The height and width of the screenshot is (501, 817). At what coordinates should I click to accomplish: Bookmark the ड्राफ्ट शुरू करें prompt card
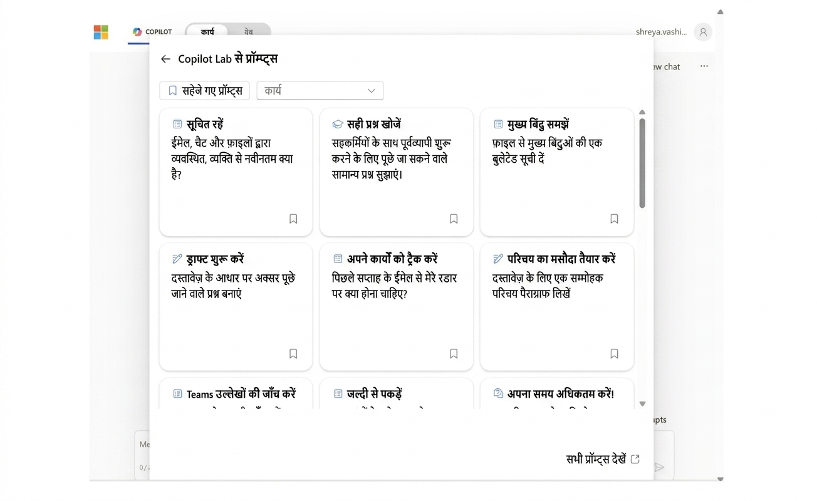pyautogui.click(x=293, y=354)
